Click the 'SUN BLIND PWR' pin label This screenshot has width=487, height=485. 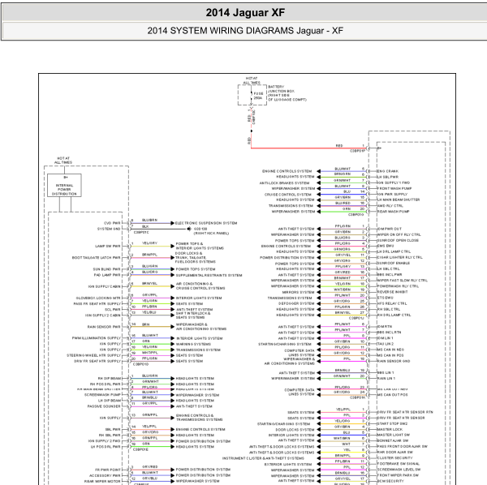click(x=106, y=269)
